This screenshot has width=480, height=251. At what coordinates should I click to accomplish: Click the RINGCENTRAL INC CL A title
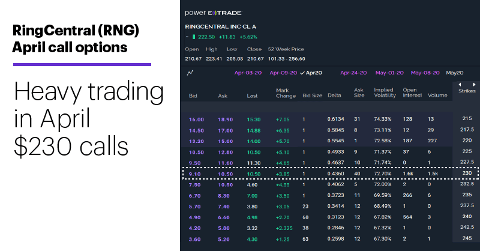[220, 26]
